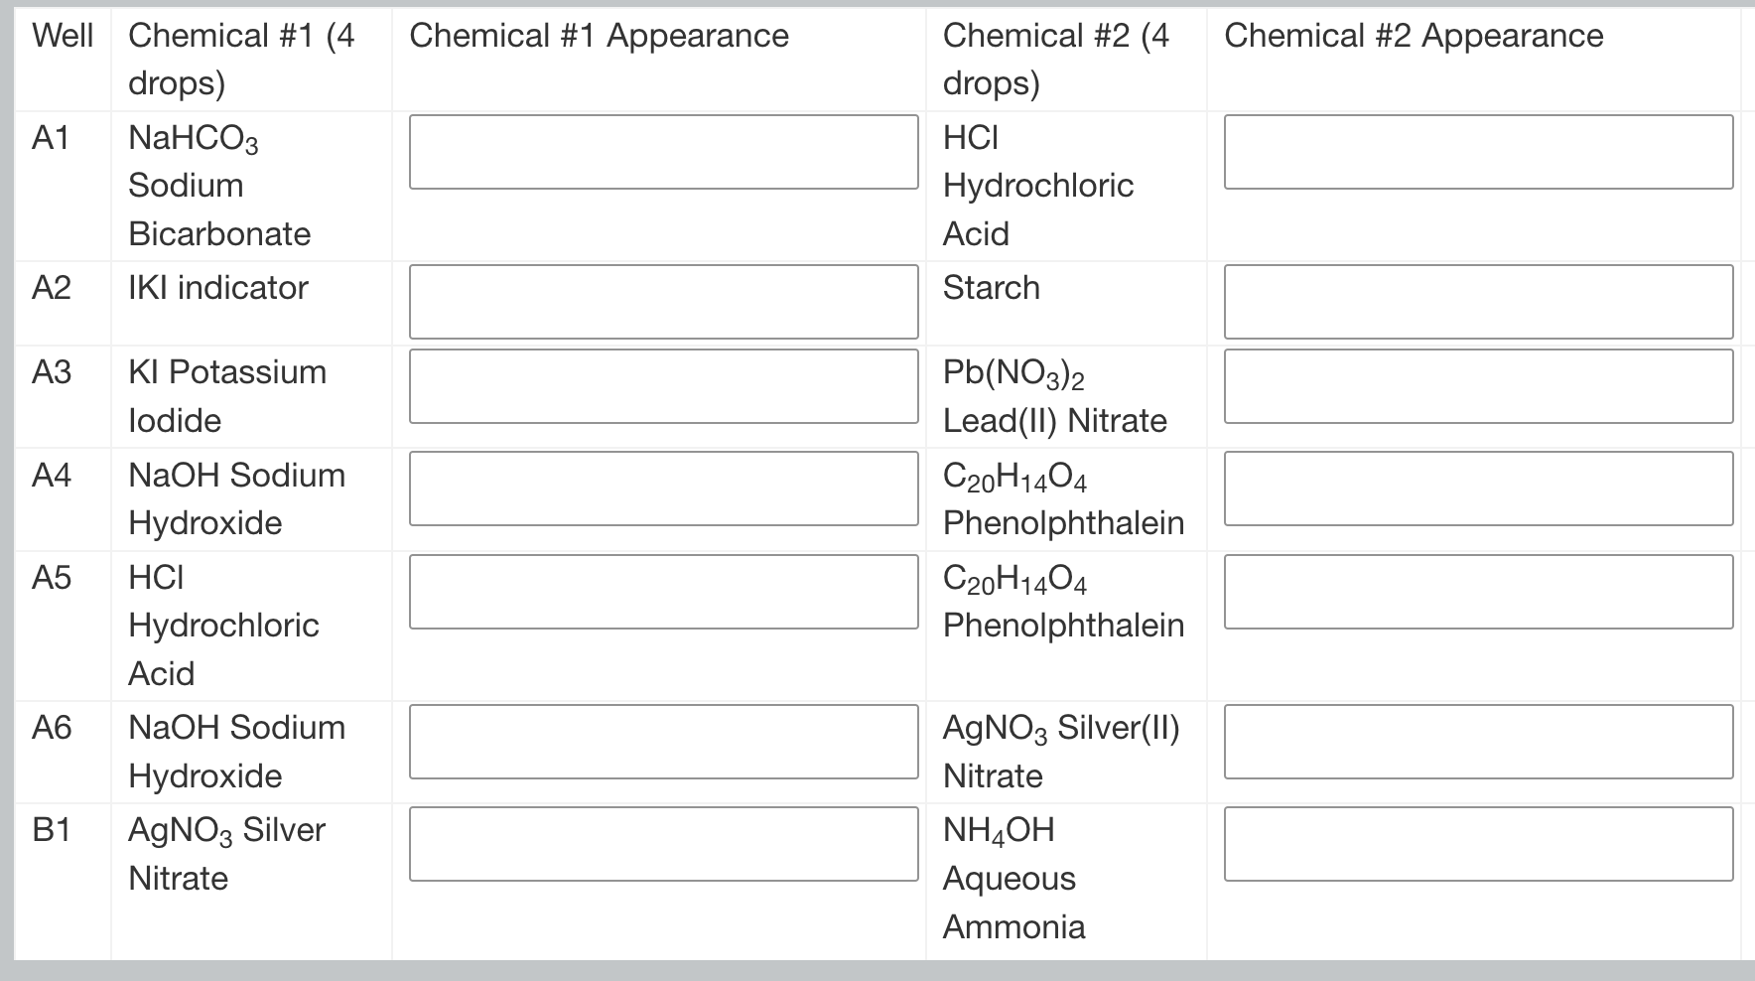This screenshot has height=981, width=1755.
Task: Select the Well column header
Action: [60, 37]
